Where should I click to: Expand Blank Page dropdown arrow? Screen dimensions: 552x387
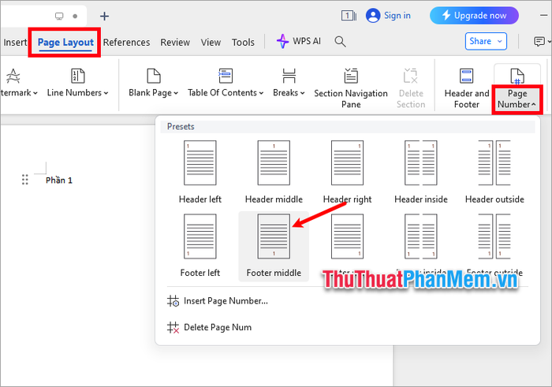(x=176, y=93)
